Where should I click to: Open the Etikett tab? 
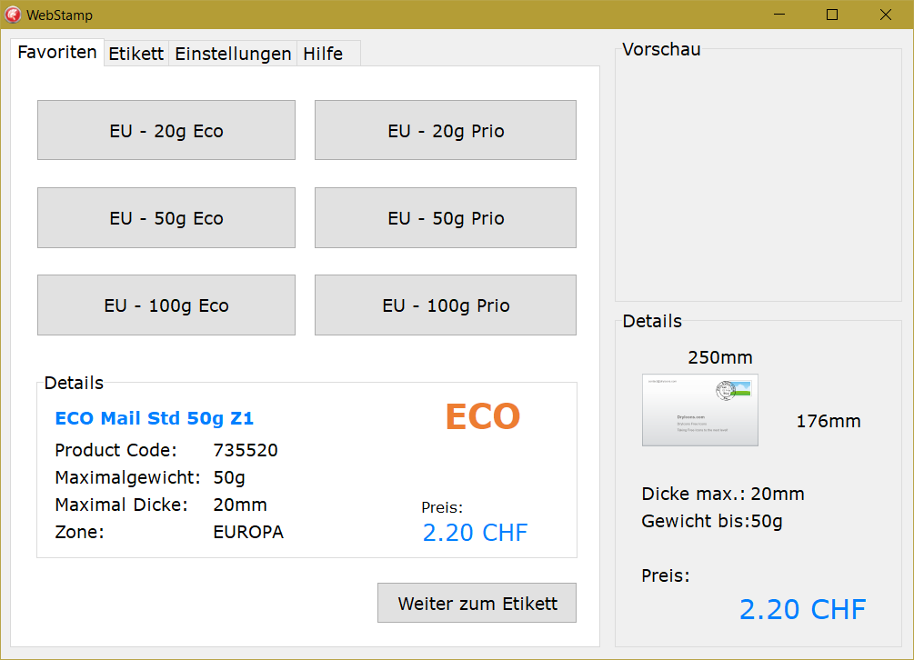[136, 54]
